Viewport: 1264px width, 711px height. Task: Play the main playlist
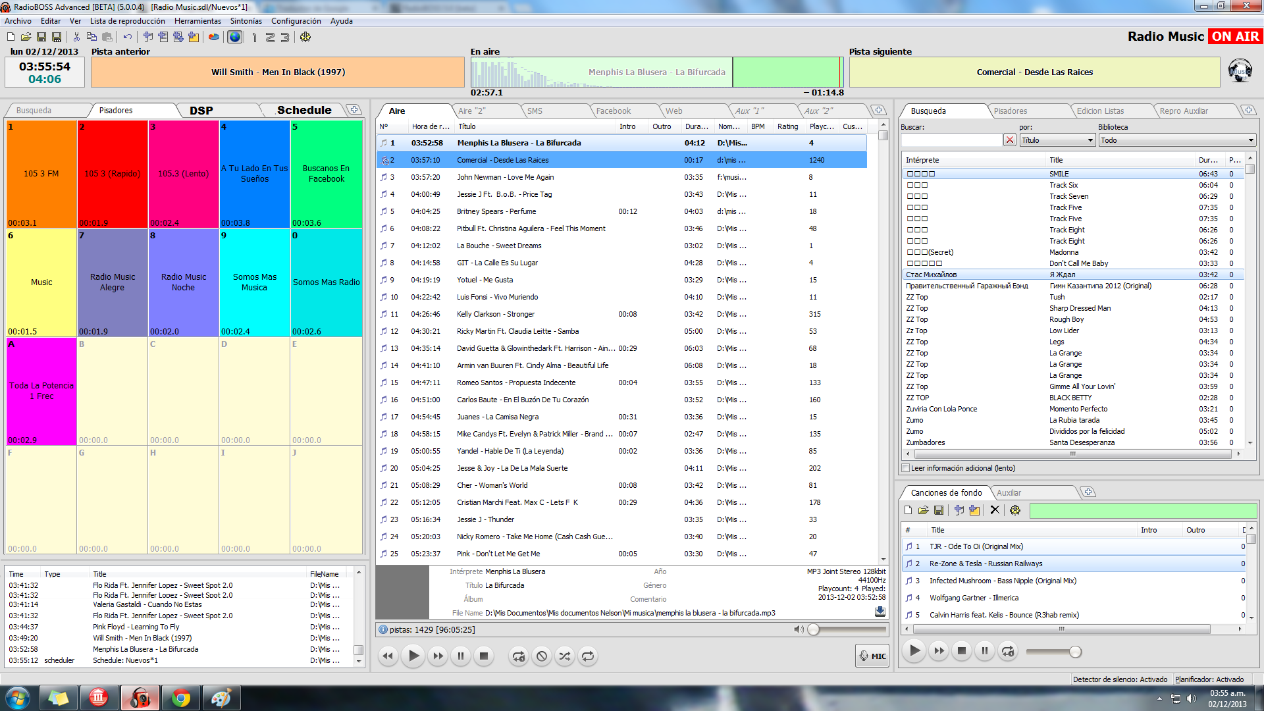click(x=413, y=656)
